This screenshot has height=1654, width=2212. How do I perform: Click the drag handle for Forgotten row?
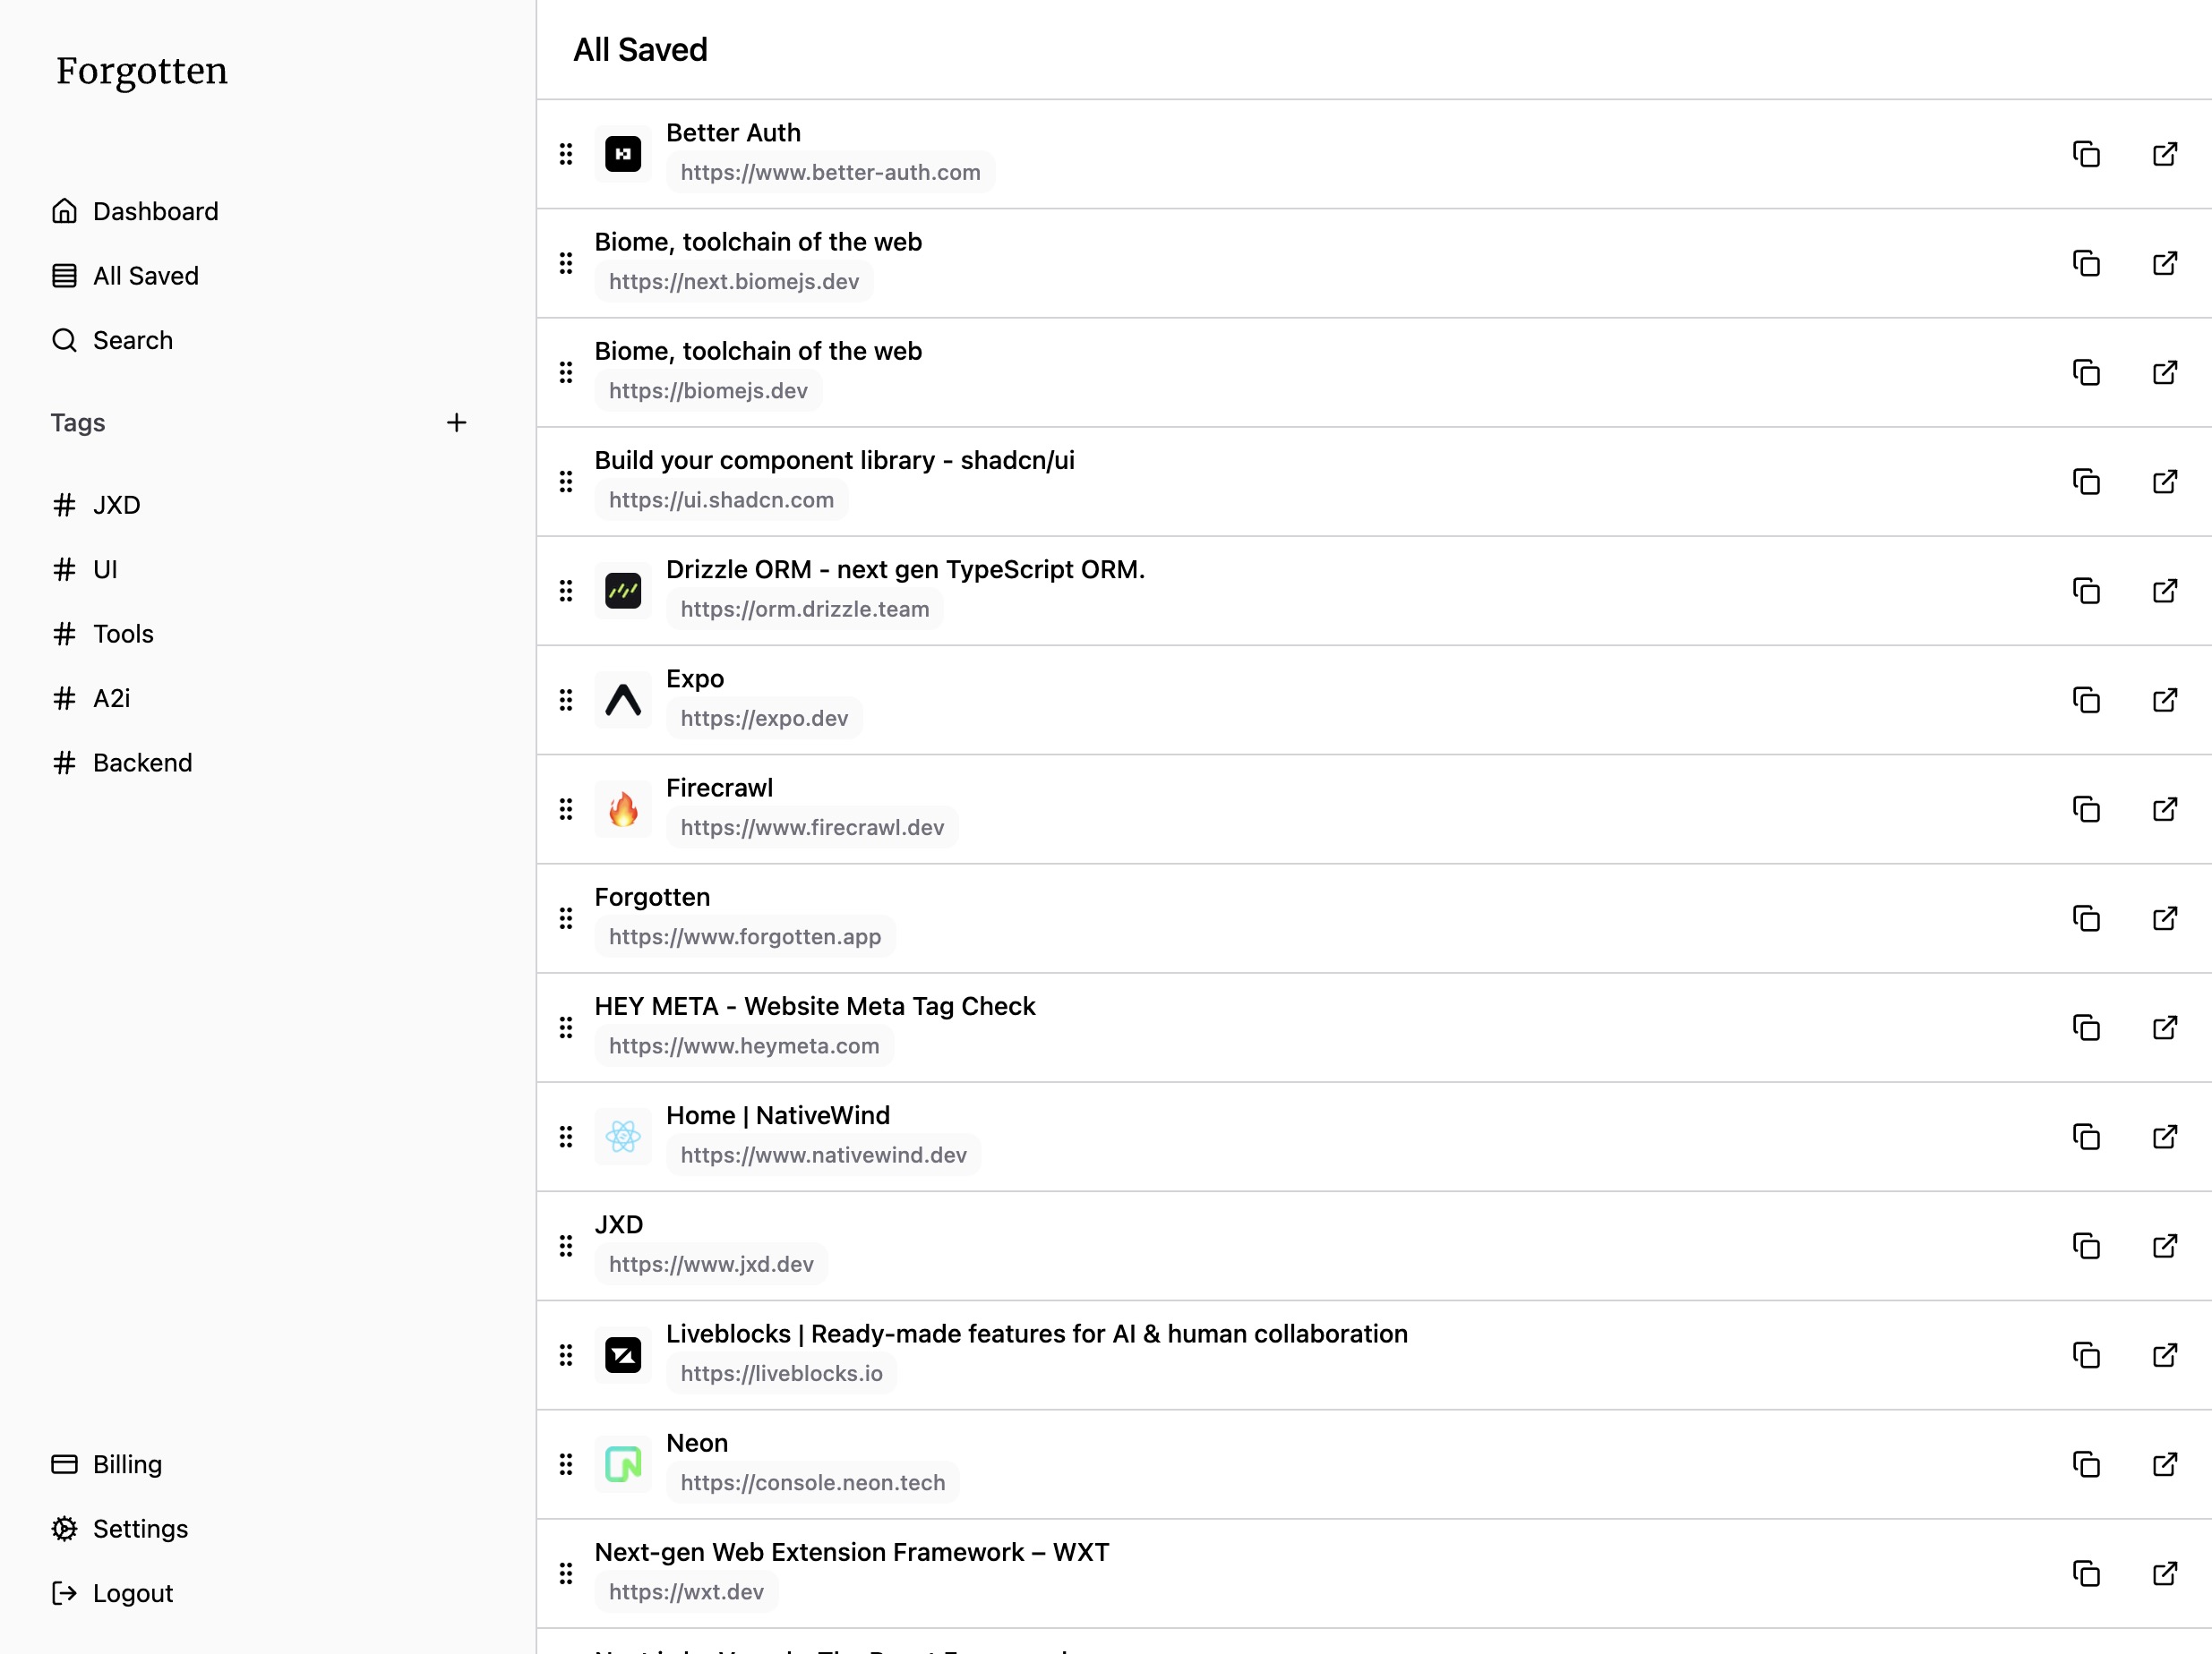(566, 918)
